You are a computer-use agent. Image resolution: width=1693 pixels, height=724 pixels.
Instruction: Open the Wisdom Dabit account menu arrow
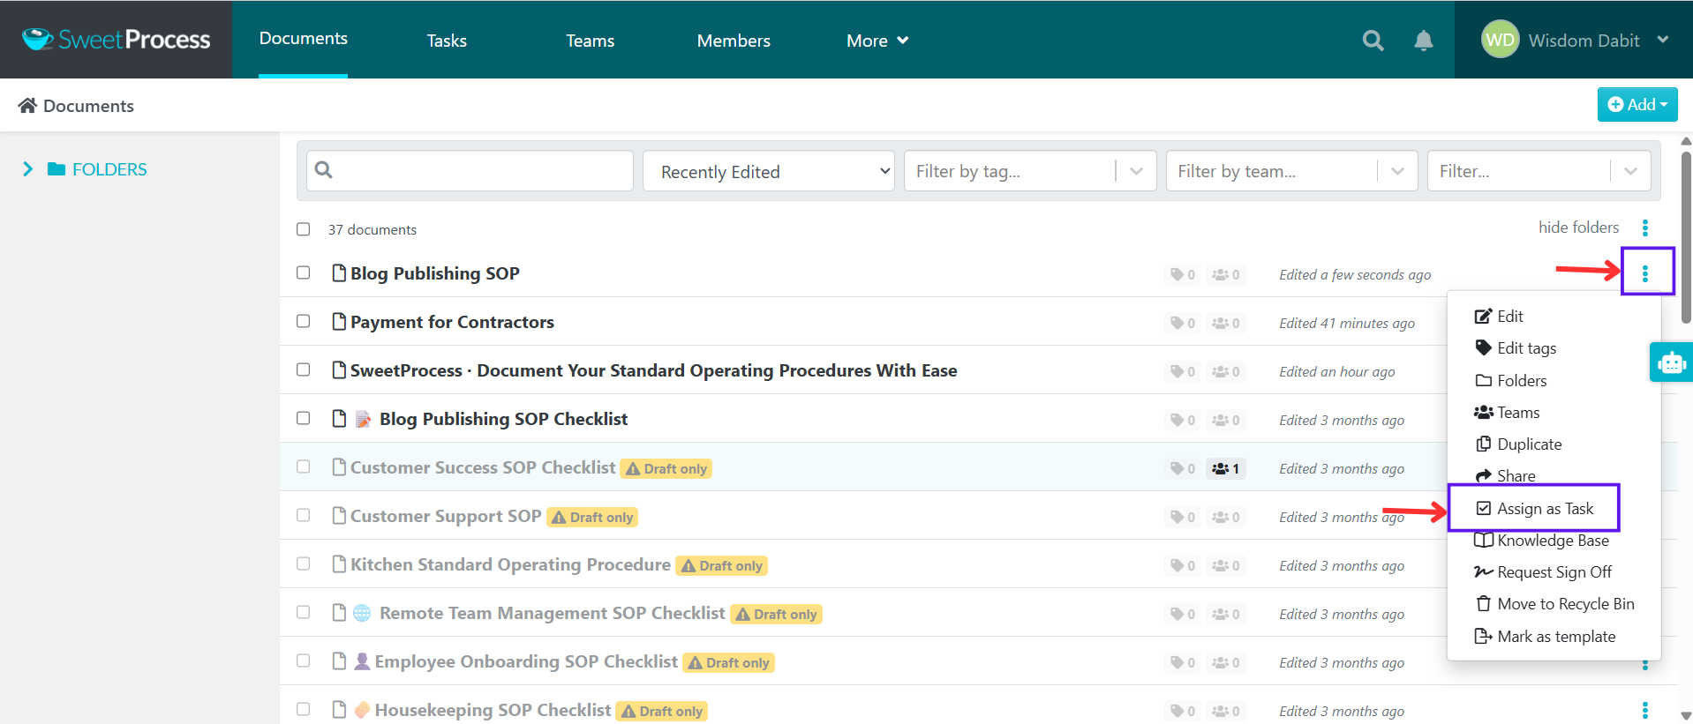coord(1663,40)
